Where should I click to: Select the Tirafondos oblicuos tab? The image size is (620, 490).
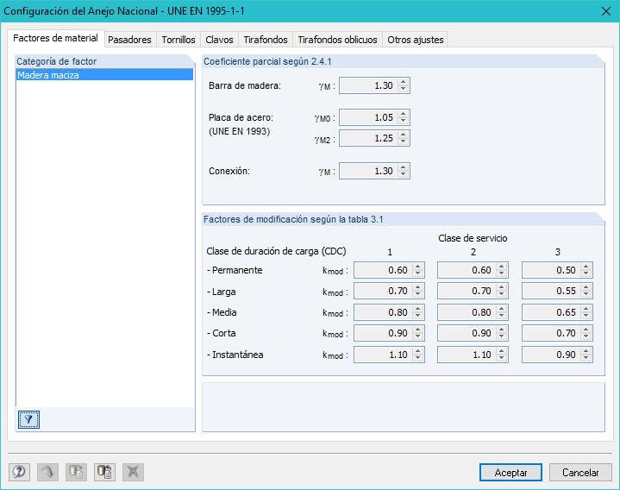[x=338, y=40]
